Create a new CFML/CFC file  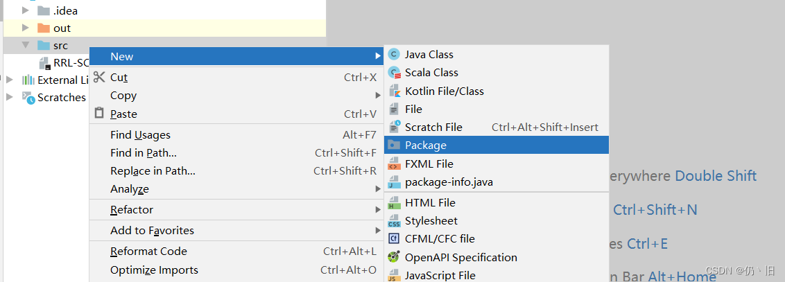click(x=497, y=238)
